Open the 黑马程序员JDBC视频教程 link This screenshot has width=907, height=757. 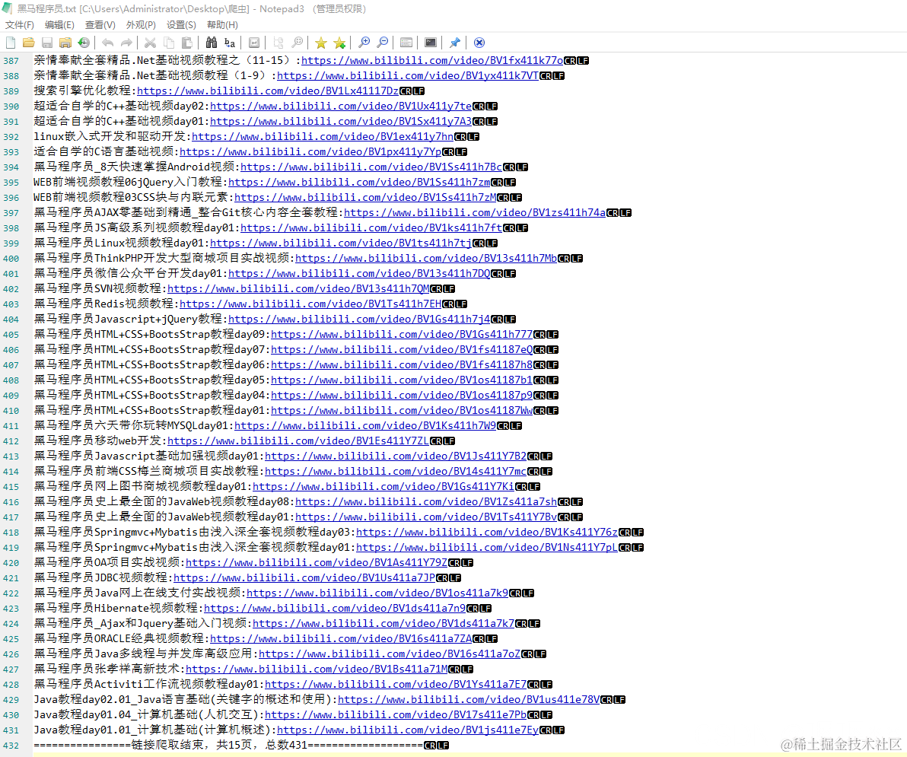(x=304, y=577)
